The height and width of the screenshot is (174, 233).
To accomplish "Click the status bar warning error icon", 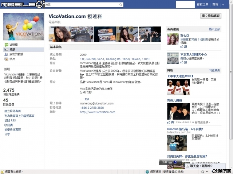I will pyautogui.click(x=3, y=171).
